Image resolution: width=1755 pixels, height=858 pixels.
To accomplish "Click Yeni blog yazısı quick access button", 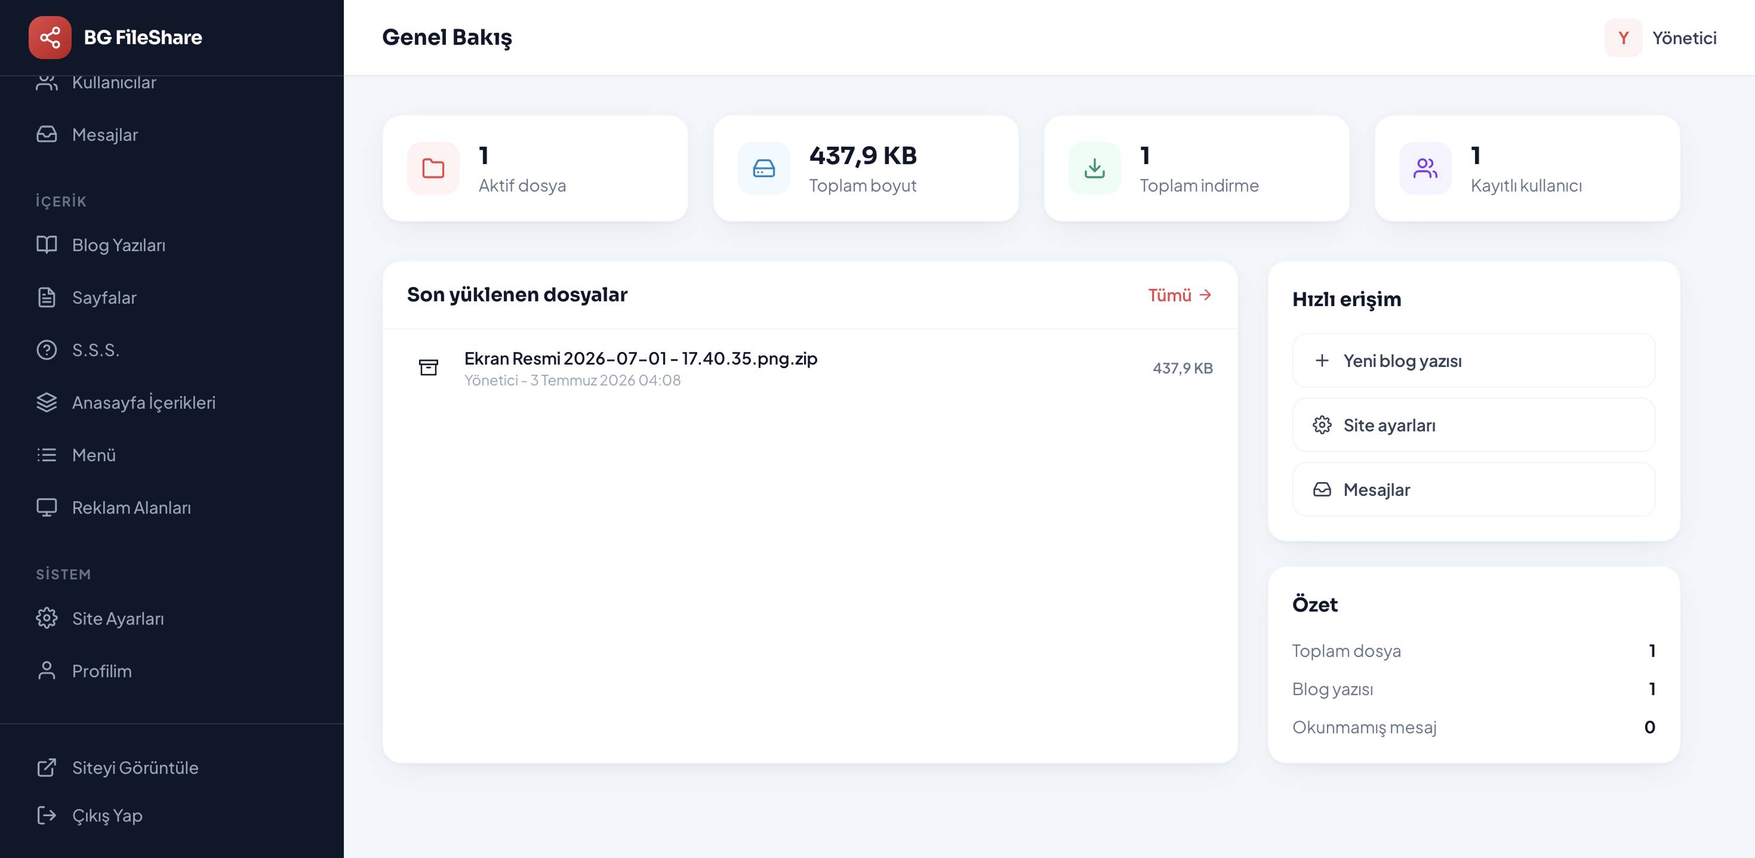I will 1474,361.
